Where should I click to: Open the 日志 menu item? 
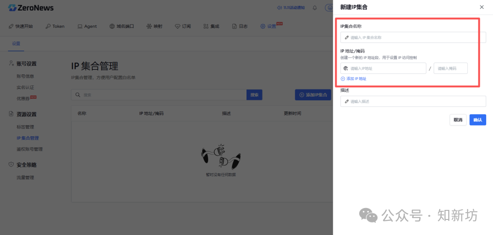click(240, 26)
